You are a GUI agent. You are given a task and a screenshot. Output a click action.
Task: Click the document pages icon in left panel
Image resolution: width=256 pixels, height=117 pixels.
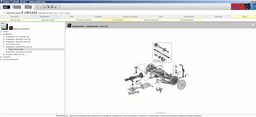coord(4,26)
